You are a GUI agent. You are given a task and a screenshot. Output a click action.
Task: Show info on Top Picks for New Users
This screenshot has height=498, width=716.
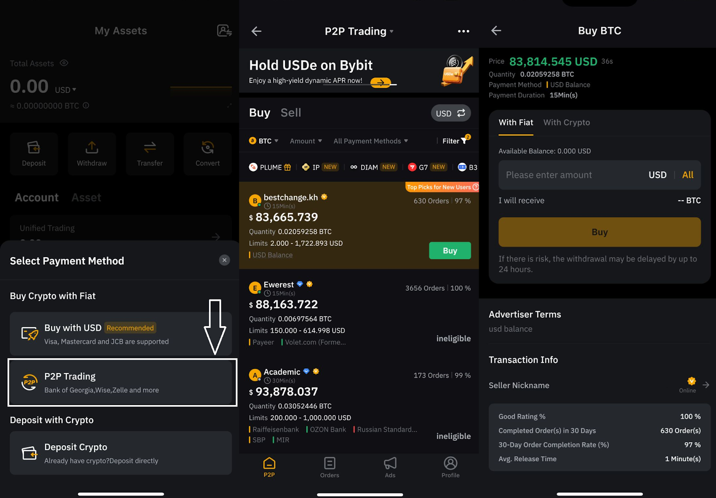[x=476, y=187]
